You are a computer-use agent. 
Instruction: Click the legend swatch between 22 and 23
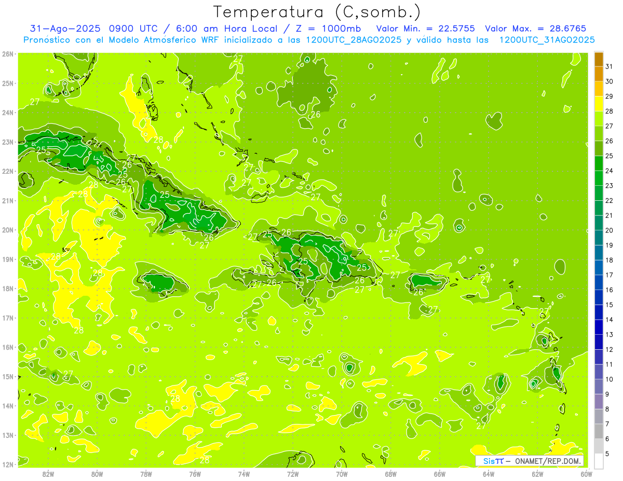(599, 193)
